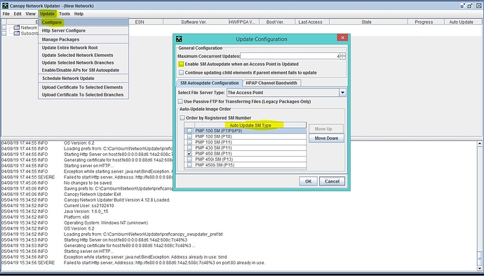This screenshot has height=276, width=484.
Task: Click log line 'Canopy Network Updater Exit'
Action: pyautogui.click(x=93, y=195)
